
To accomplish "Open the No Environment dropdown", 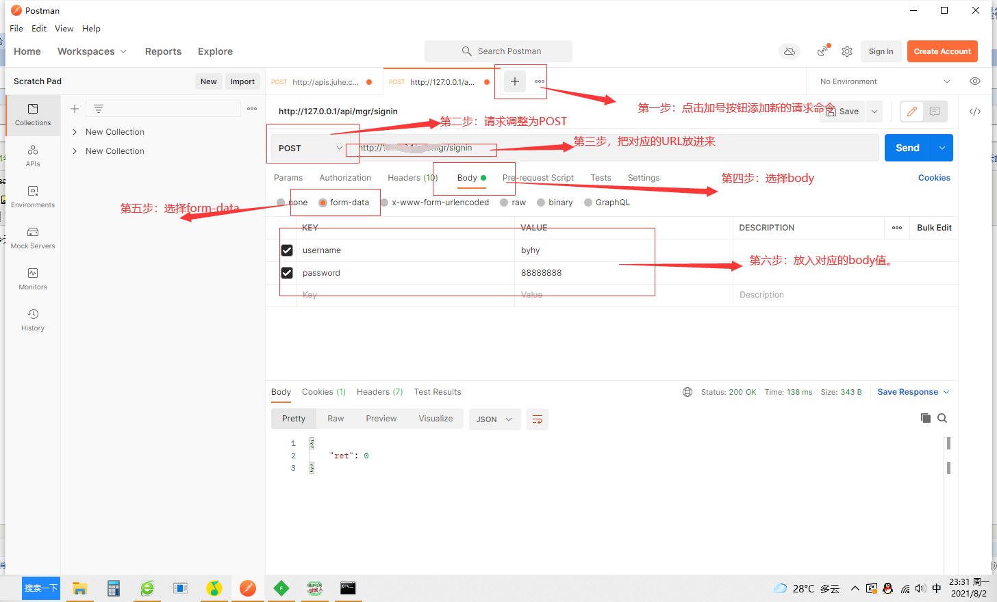I will coord(885,81).
